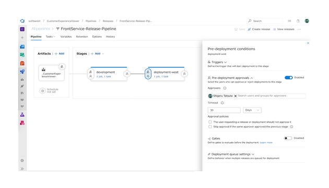Click the Create release button
329x188 pixels.
(x=259, y=29)
